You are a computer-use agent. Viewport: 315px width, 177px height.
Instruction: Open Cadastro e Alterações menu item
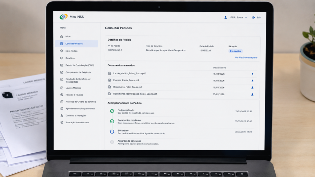(77, 116)
